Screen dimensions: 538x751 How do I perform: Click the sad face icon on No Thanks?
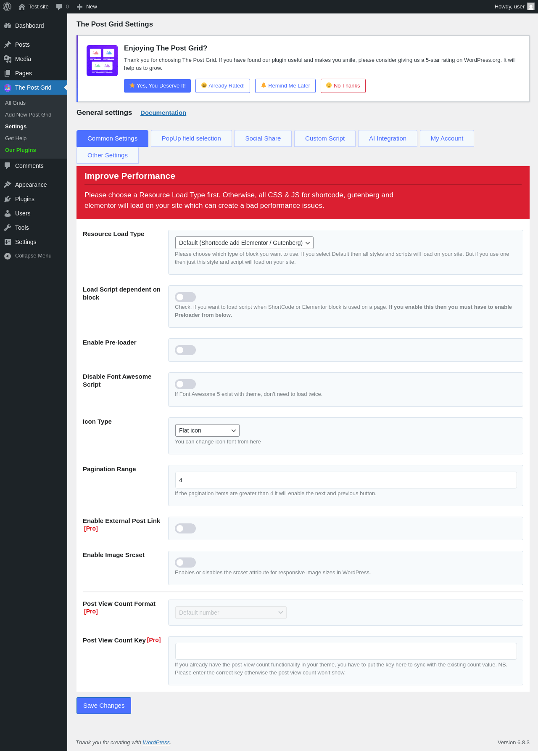tap(329, 85)
